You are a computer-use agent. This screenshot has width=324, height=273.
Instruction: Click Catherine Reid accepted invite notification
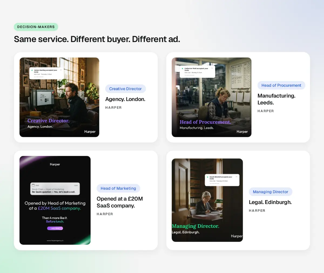tap(197, 72)
